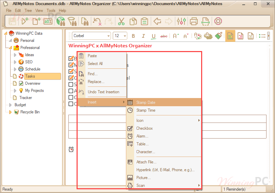Image resolution: width=275 pixels, height=193 pixels.
Task: Check the last unchecked task checkbox
Action: coord(71,104)
